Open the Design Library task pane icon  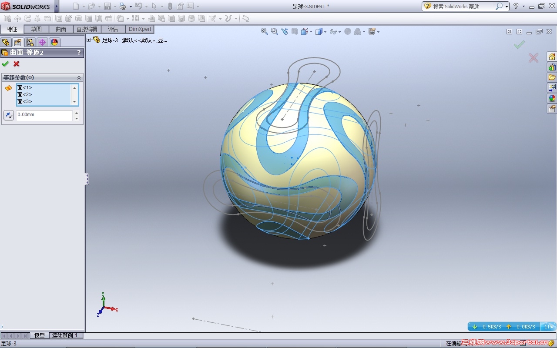tap(552, 67)
